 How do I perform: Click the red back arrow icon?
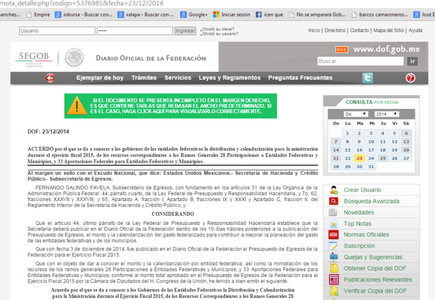click(50, 78)
